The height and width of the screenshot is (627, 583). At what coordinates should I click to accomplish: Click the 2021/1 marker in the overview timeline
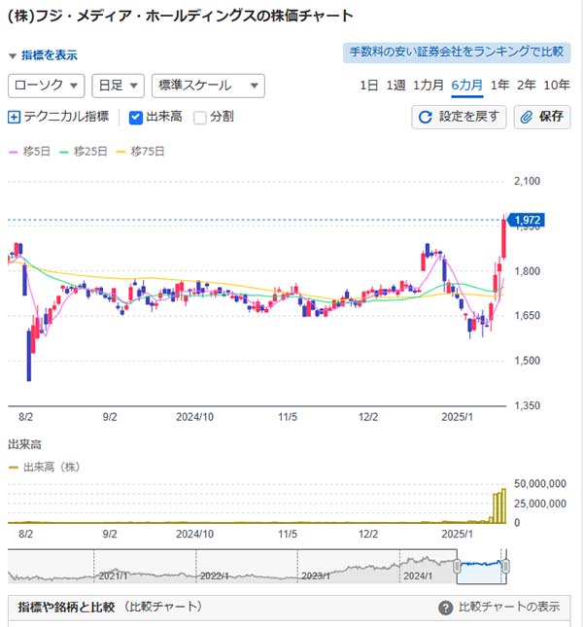click(113, 575)
